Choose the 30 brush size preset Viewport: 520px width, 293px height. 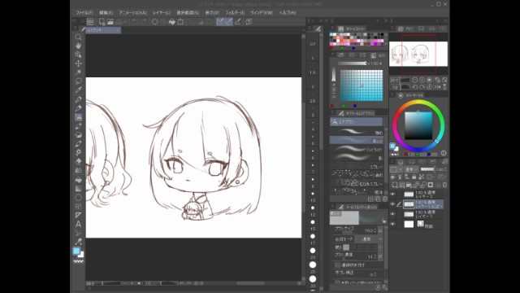pyautogui.click(x=313, y=281)
